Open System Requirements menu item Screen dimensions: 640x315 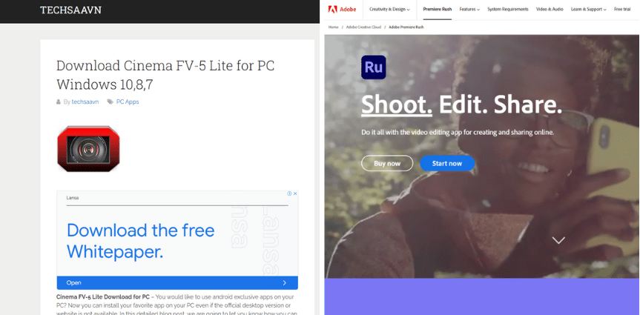pyautogui.click(x=508, y=10)
